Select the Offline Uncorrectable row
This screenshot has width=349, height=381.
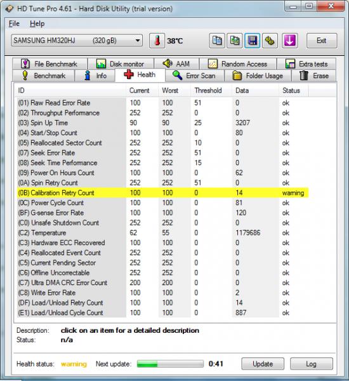click(162, 272)
